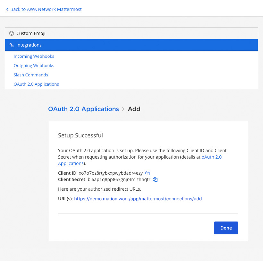Copy the Client ID to clipboard
263x261 pixels.
[148, 173]
